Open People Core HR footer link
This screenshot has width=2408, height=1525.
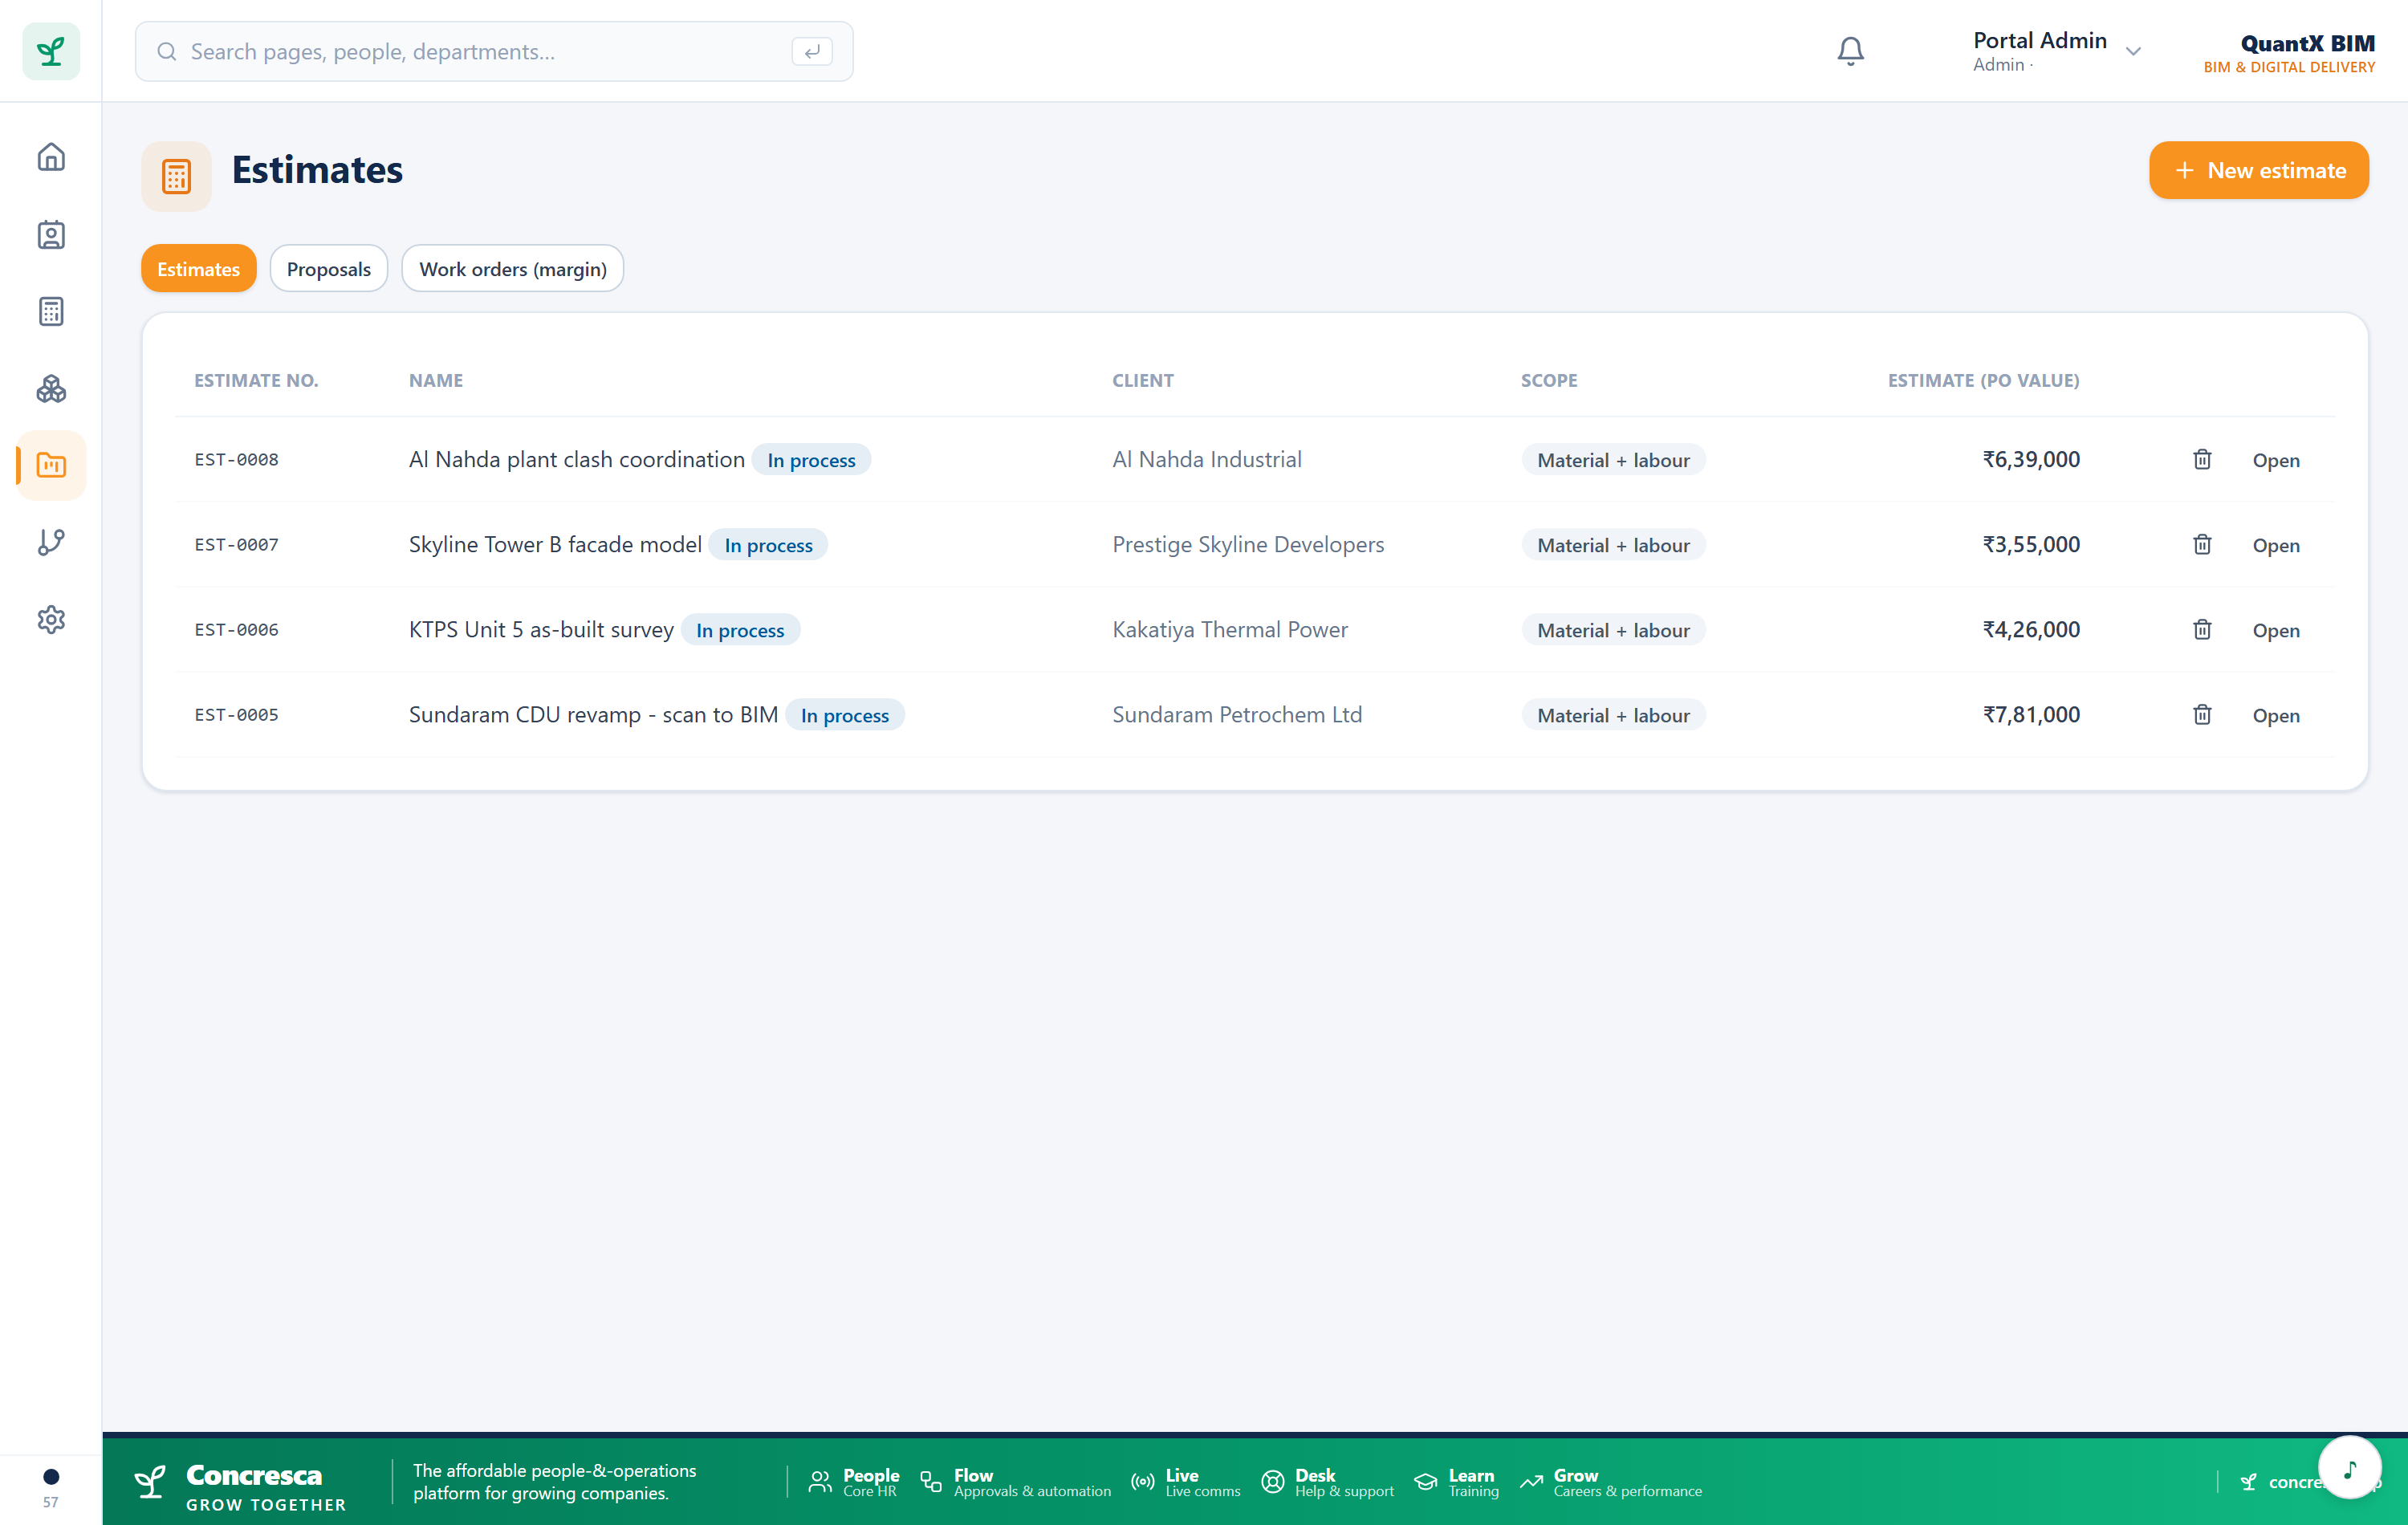click(x=854, y=1482)
